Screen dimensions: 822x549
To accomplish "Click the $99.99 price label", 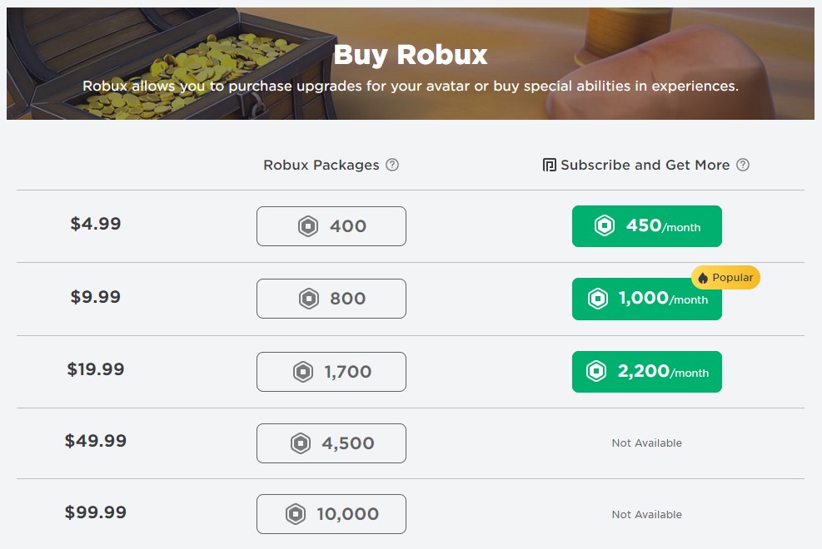I will (96, 512).
